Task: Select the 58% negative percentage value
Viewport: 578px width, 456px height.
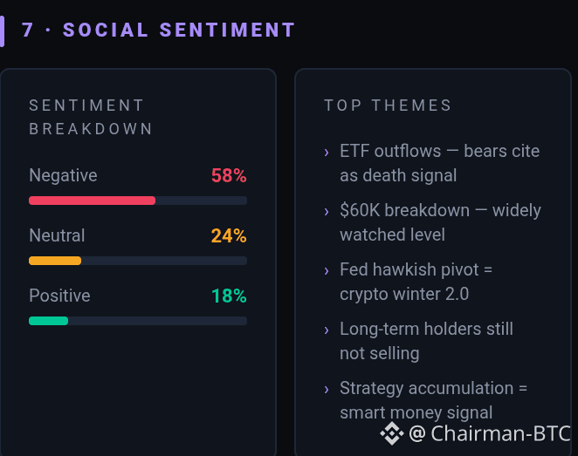Action: (229, 175)
